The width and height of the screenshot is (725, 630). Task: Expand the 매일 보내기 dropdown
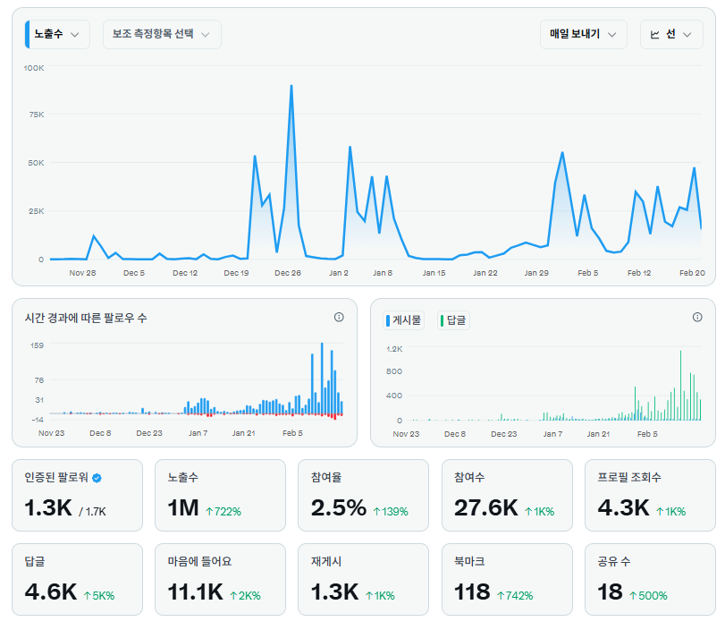point(583,34)
